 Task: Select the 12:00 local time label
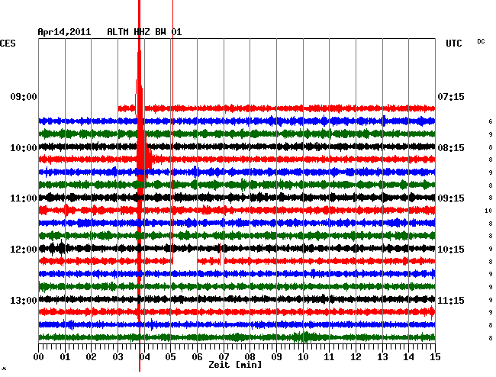click(x=24, y=250)
